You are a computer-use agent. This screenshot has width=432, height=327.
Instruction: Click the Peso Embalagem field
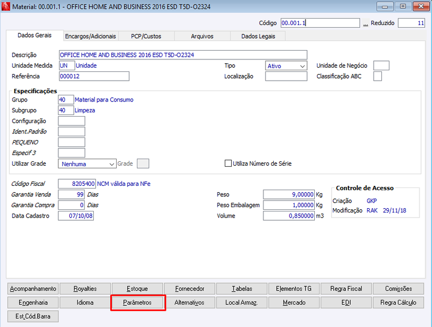tap(289, 205)
